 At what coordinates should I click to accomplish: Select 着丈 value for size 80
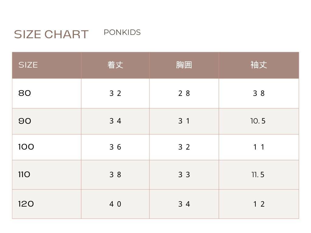pyautogui.click(x=115, y=93)
